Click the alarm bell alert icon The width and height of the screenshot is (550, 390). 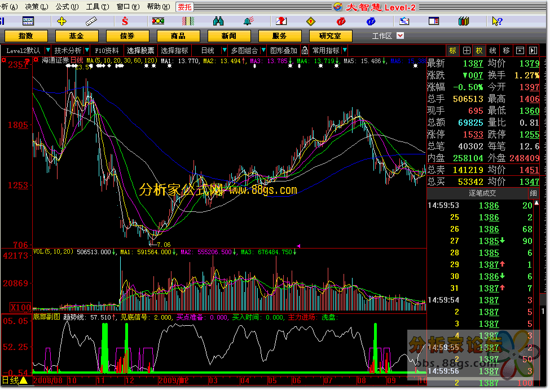[249, 21]
